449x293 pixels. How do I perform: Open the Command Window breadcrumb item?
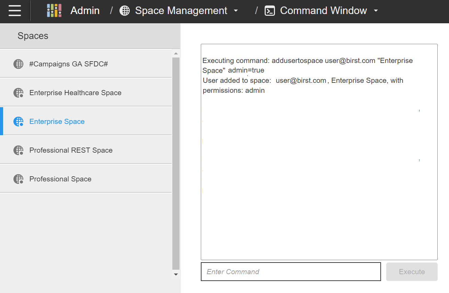point(323,11)
